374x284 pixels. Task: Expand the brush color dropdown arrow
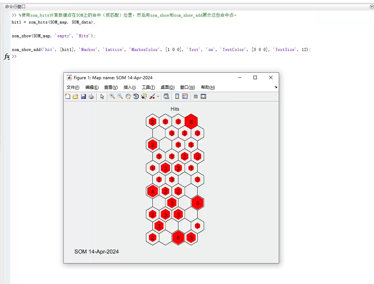click(158, 97)
